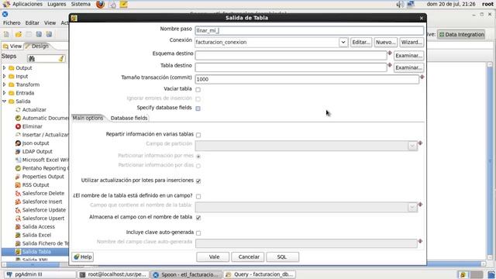Click the Salesforce Insert step icon

(x=18, y=201)
